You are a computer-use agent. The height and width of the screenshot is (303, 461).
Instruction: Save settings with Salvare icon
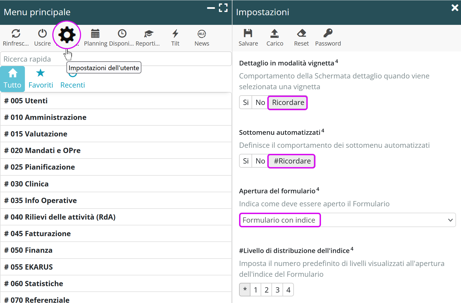pyautogui.click(x=248, y=33)
